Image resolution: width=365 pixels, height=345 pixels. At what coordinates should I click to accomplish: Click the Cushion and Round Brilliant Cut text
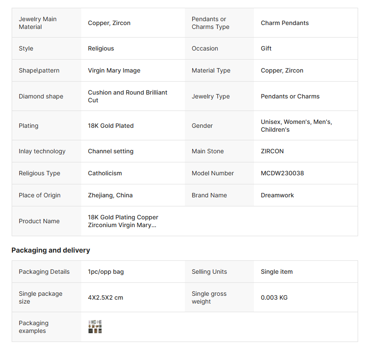tap(127, 96)
